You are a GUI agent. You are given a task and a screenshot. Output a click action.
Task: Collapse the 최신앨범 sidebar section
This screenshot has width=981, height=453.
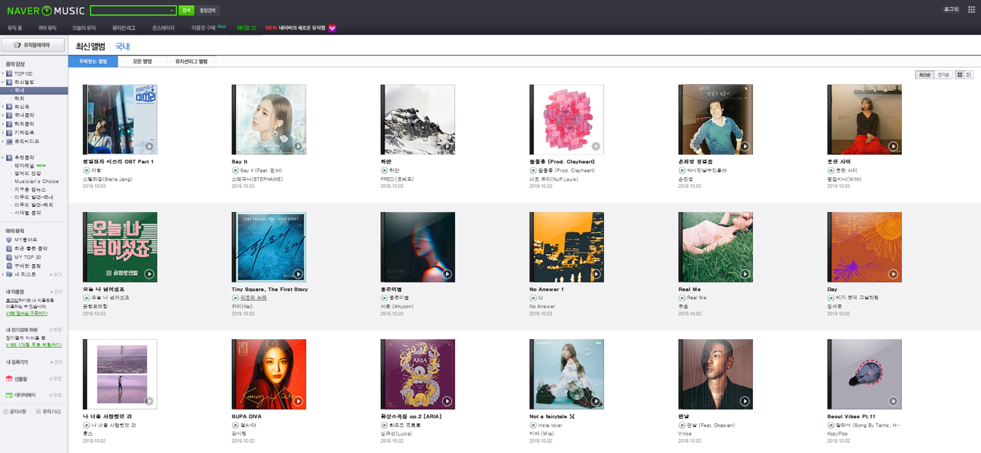tap(3, 82)
